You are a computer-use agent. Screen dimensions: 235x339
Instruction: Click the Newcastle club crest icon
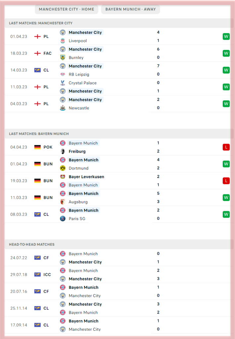(x=63, y=108)
